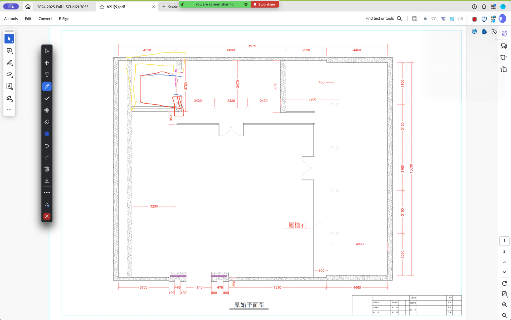The width and height of the screenshot is (511, 320).
Task: Go to next page with down chevron
Action: 504,272
